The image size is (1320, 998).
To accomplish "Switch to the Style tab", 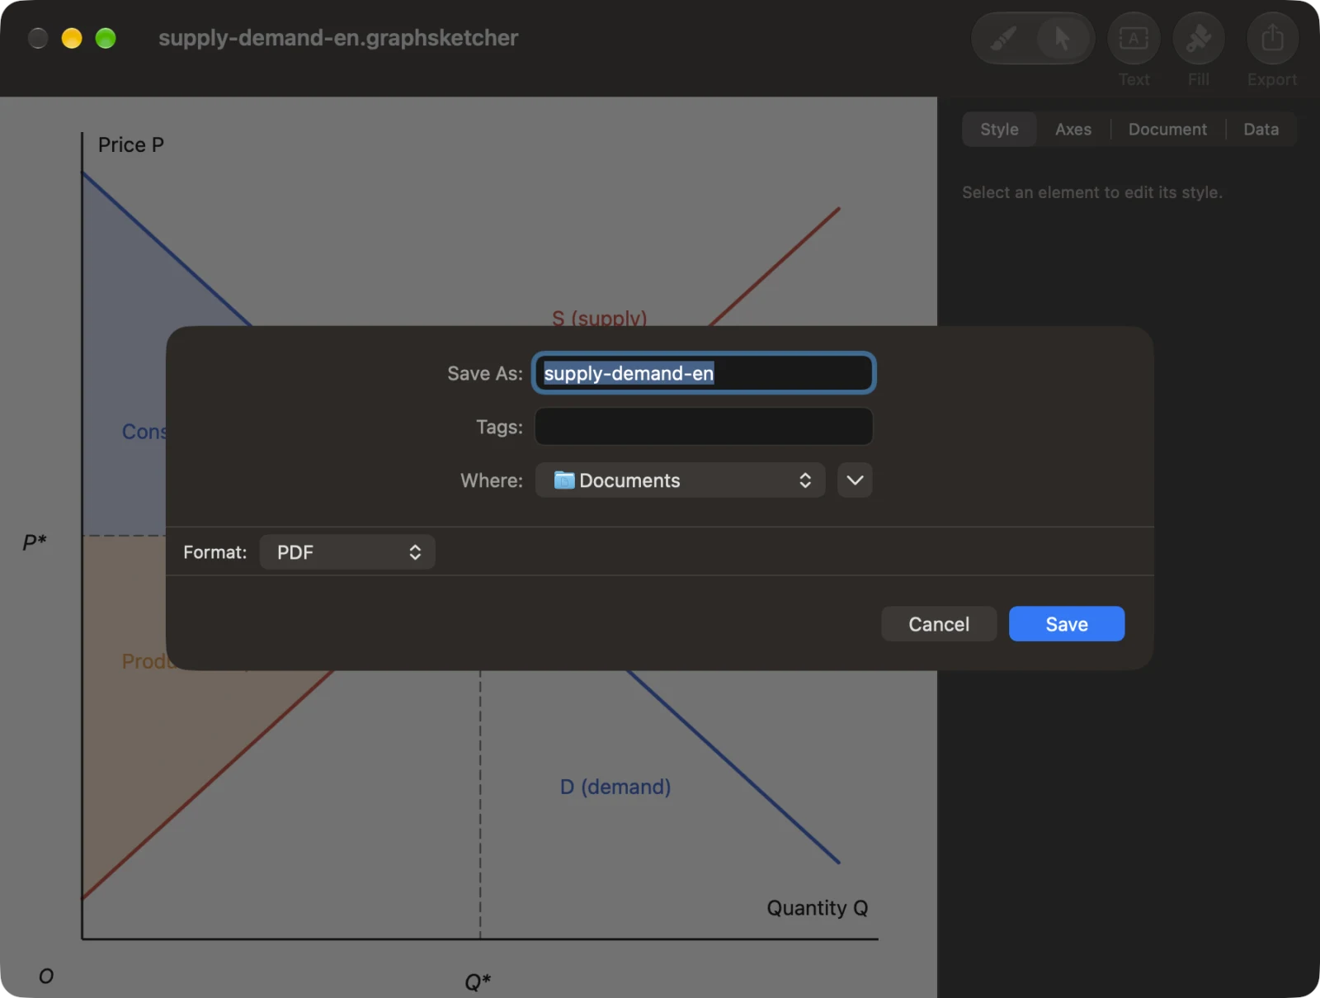I will coord(999,130).
